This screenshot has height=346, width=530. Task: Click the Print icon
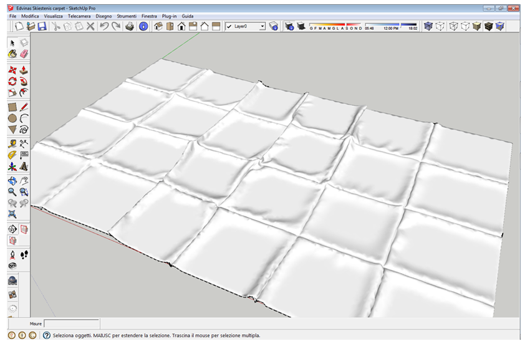pyautogui.click(x=130, y=26)
